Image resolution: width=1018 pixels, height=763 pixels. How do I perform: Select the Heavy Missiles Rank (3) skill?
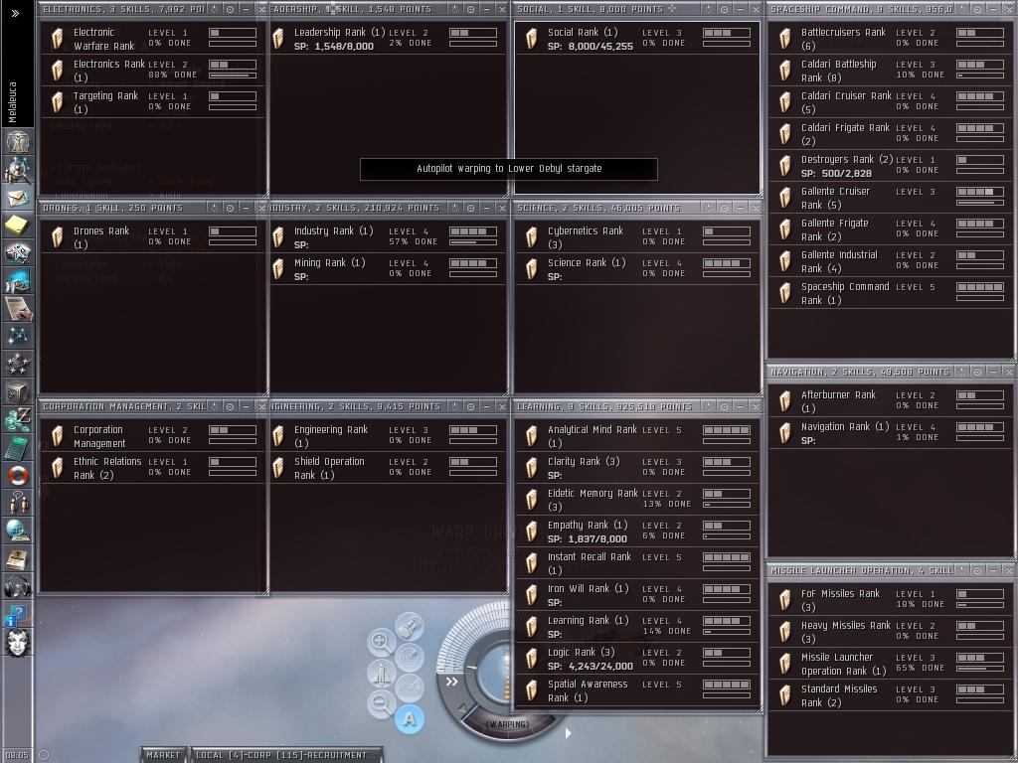pyautogui.click(x=890, y=631)
